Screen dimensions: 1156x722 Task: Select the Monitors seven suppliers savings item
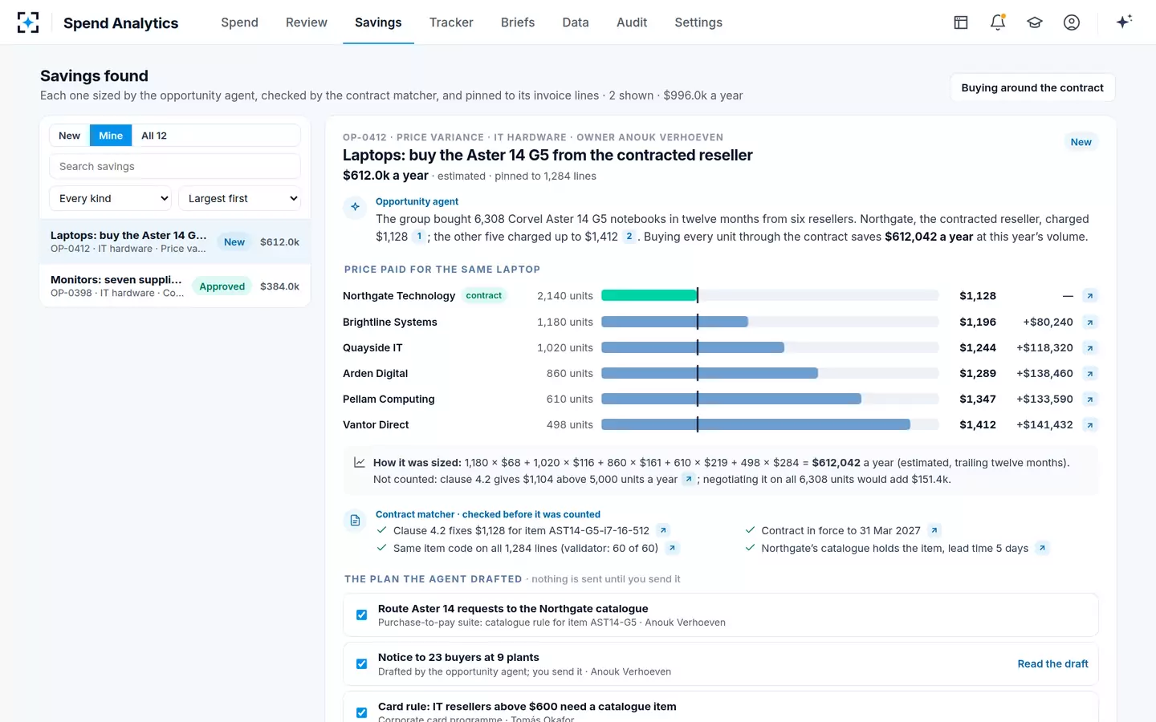tap(175, 286)
